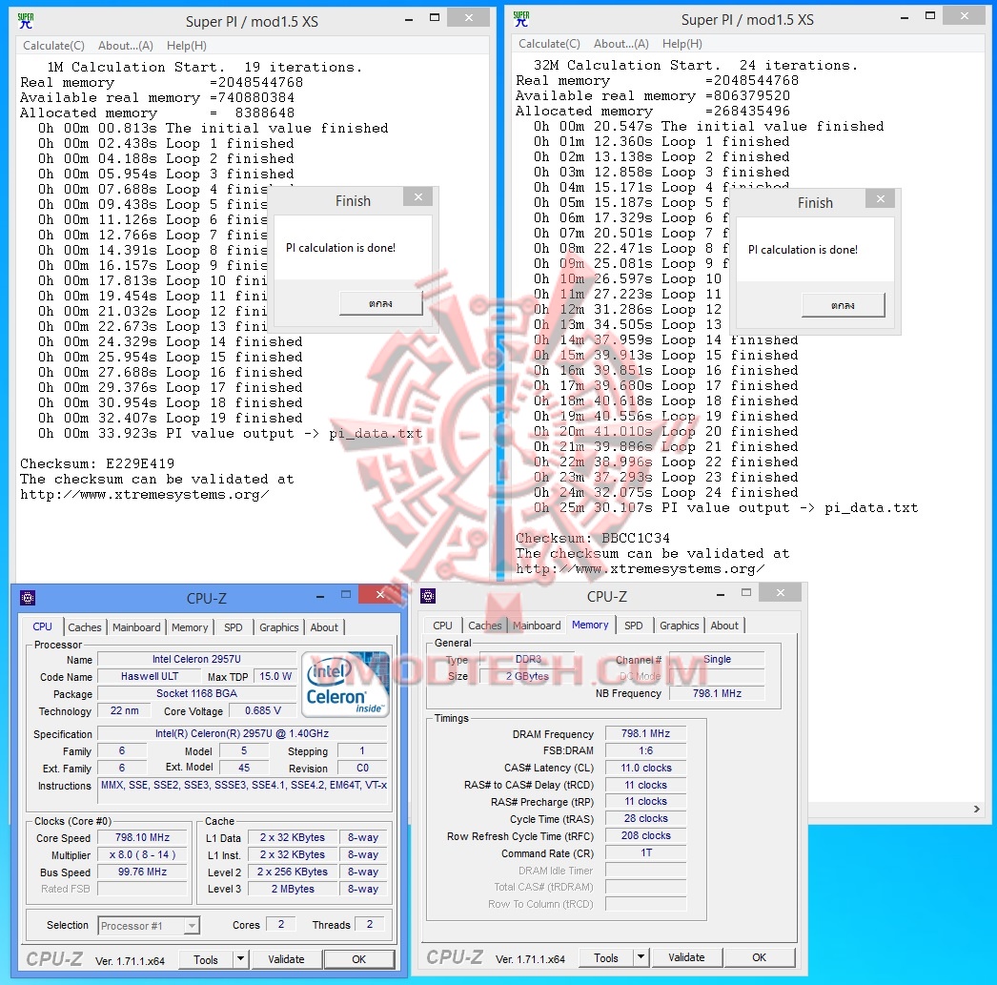This screenshot has width=997, height=985.
Task: Select Caches tab in right CPU-Z window
Action: (485, 626)
